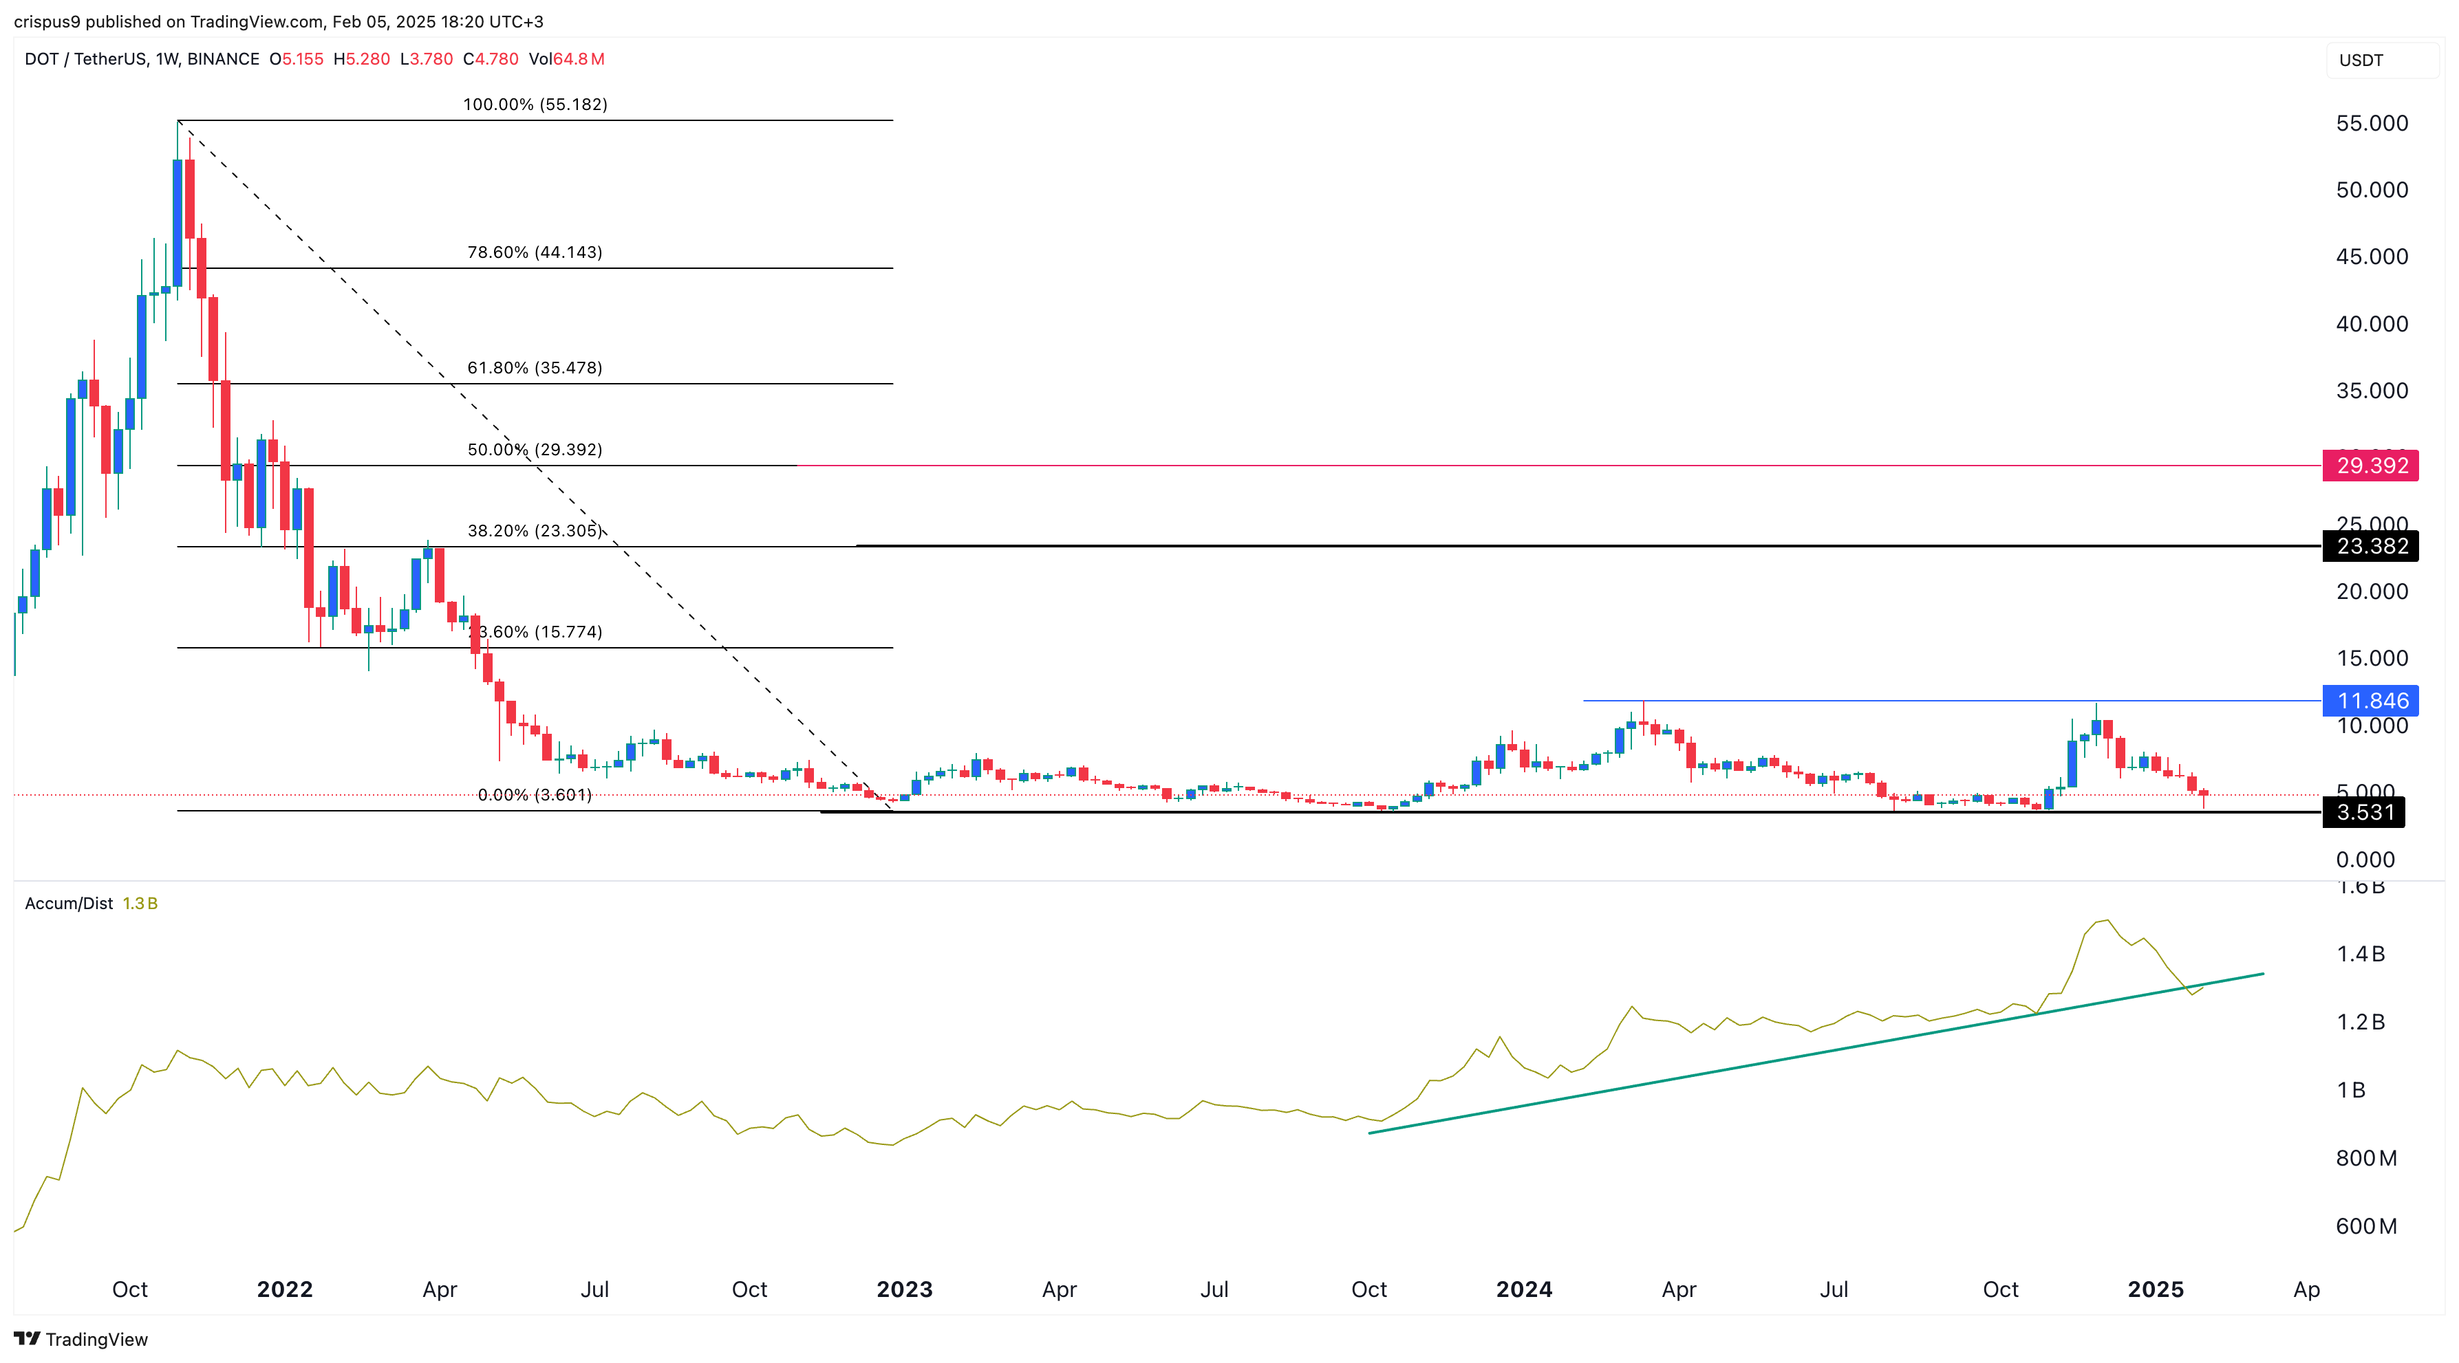Image resolution: width=2459 pixels, height=1363 pixels.
Task: Click the 61.80% (35.478) retracement label
Action: coord(535,367)
